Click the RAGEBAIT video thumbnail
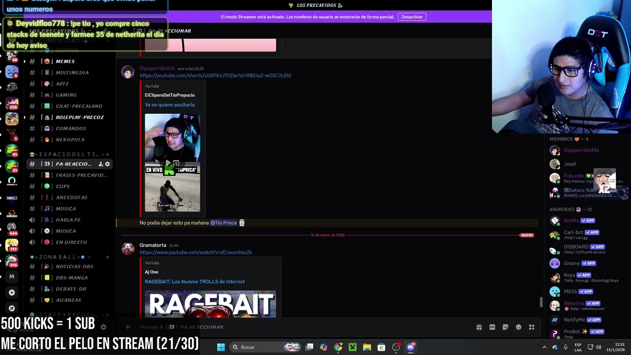This screenshot has height=355, width=631. click(x=210, y=304)
